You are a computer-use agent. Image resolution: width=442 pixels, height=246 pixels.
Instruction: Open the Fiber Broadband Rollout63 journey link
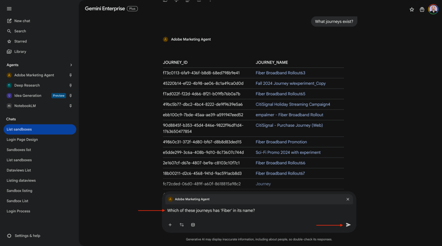280,73
